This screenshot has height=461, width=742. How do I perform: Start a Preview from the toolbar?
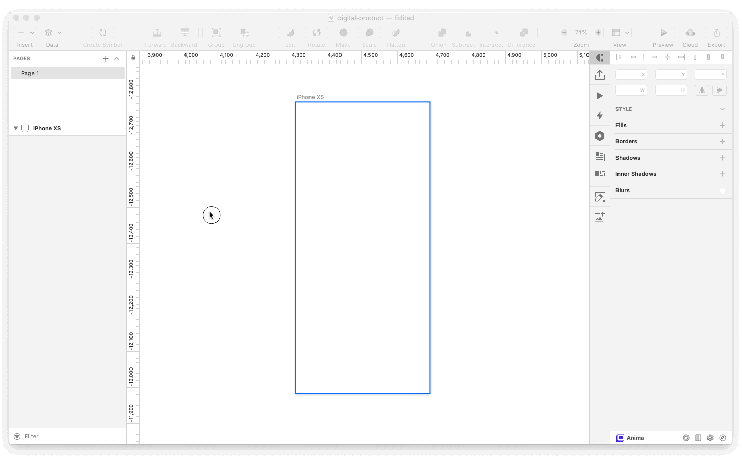(x=663, y=32)
